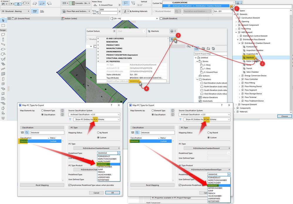Click info icon beside Element Type, left dialog
Screen dimensions: 293x204
click(x=62, y=110)
